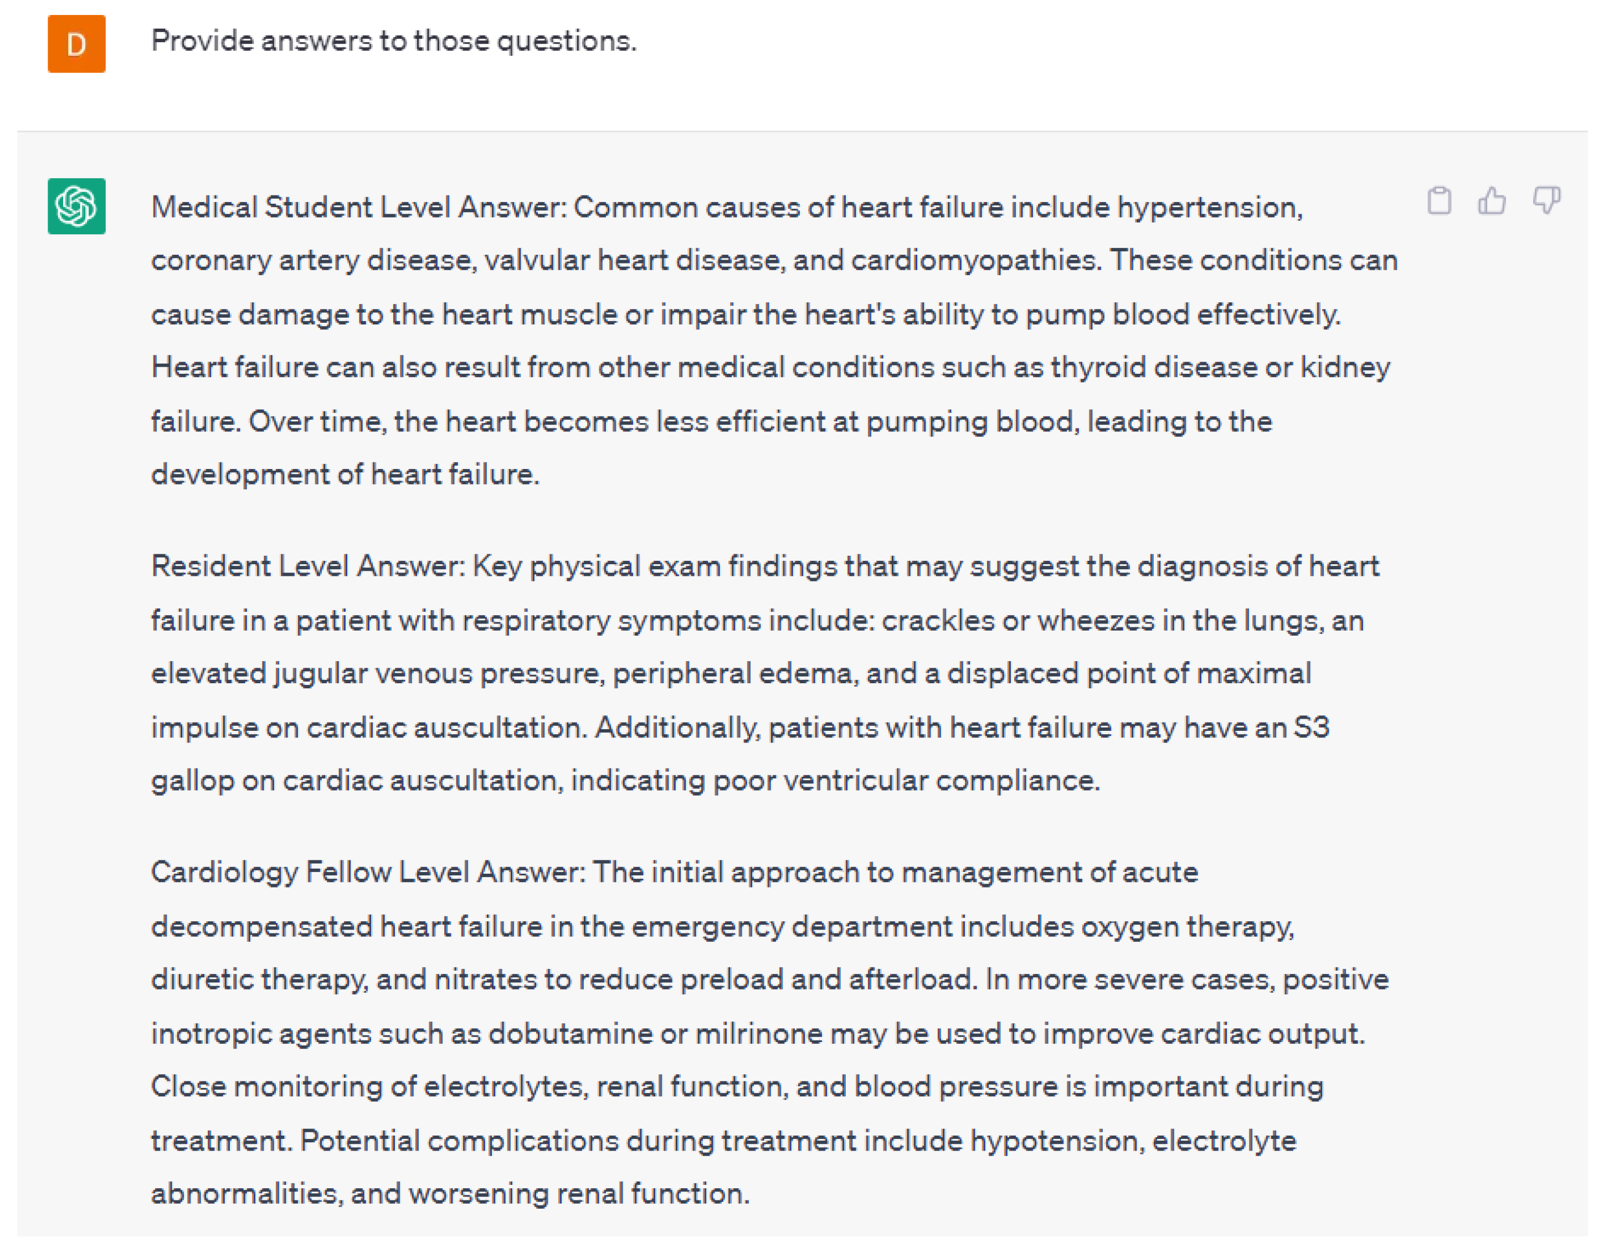Click the green ChatGPT logo avatar
This screenshot has width=1603, height=1248.
click(x=76, y=206)
